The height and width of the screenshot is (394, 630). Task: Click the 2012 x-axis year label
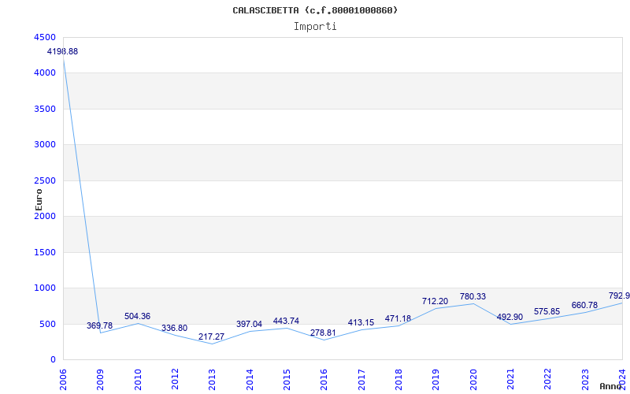click(x=175, y=379)
